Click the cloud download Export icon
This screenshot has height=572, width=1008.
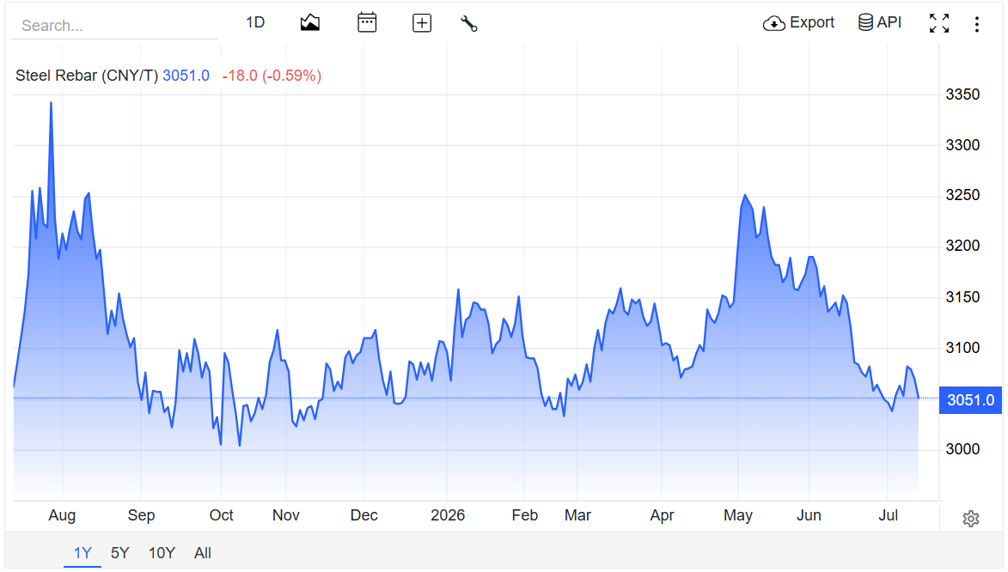coord(774,24)
